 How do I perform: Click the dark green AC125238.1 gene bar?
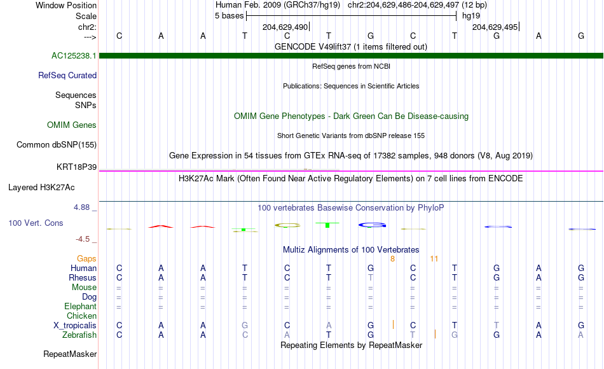[352, 55]
